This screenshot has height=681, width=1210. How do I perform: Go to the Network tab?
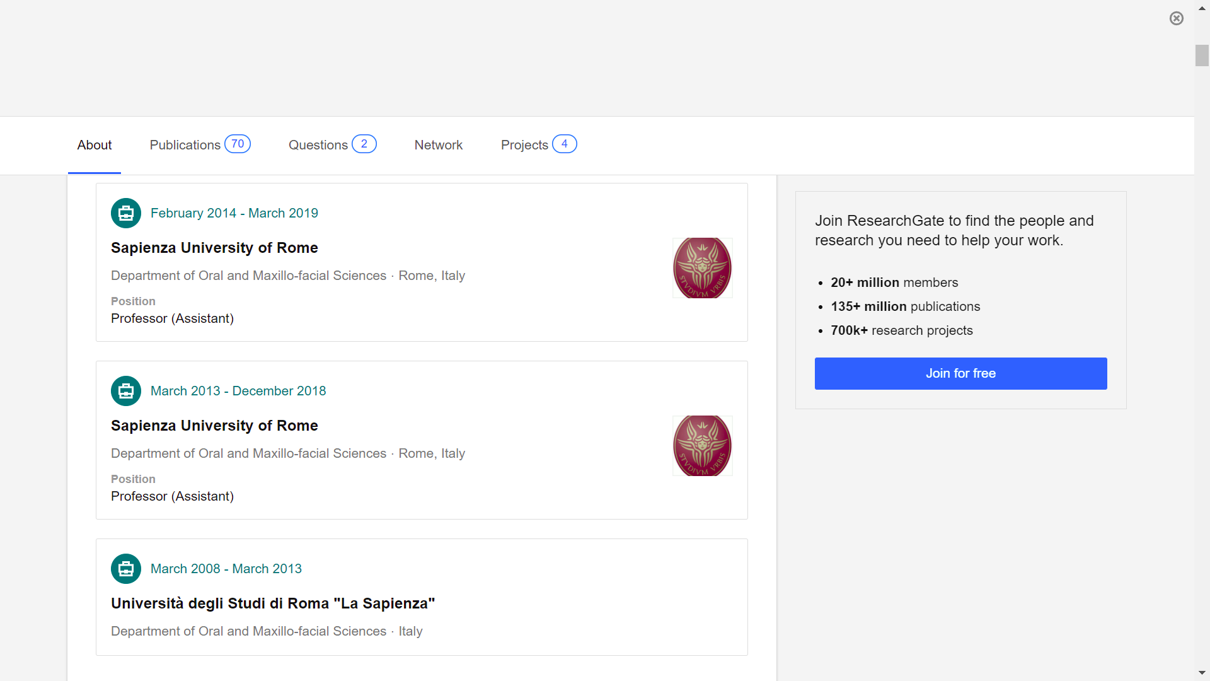(439, 145)
